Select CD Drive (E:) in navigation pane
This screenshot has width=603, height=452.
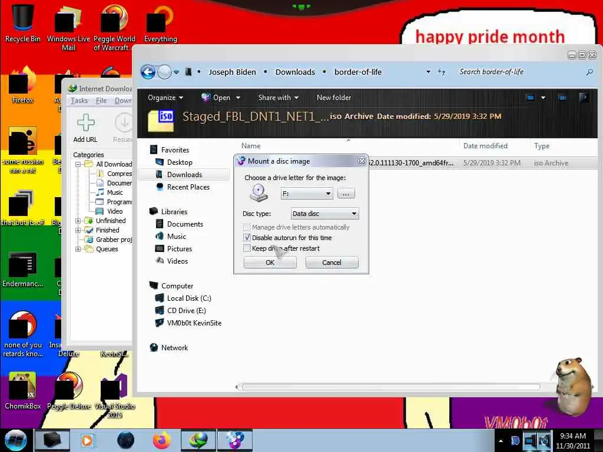pos(180,311)
